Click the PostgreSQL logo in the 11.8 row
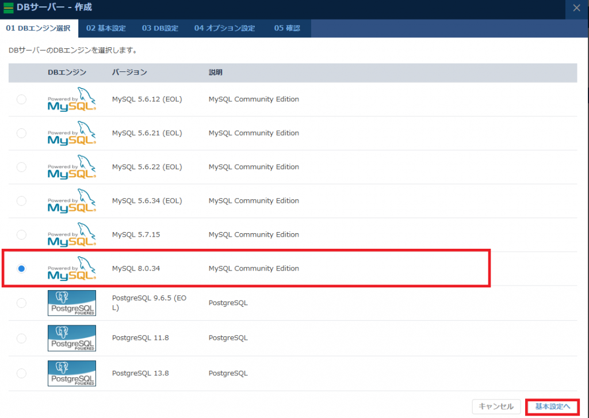Image resolution: width=589 pixels, height=418 pixels. (72, 339)
